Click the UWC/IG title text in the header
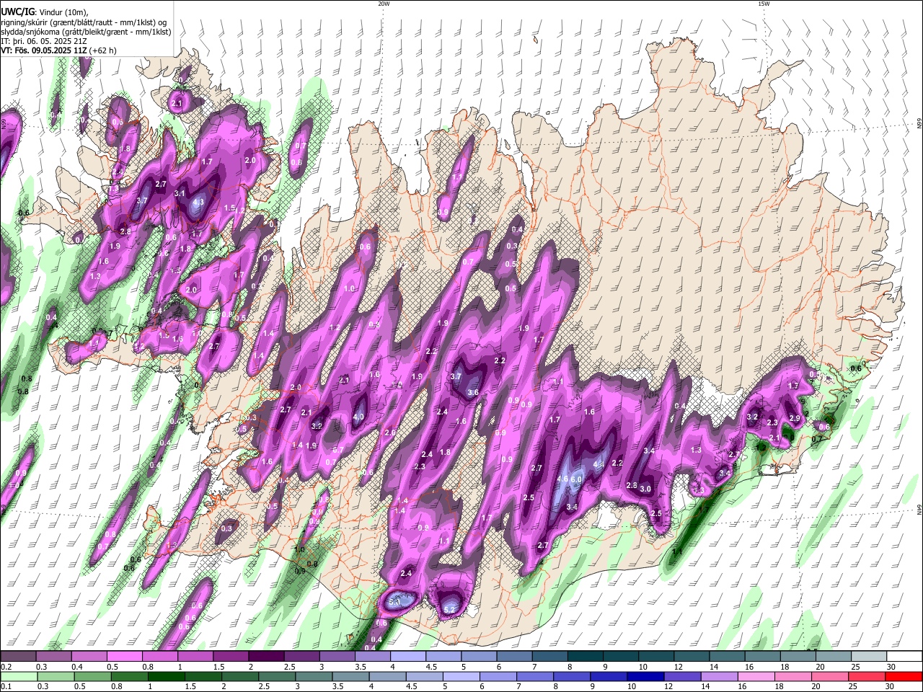Screen dimensions: 923x692 point(17,12)
